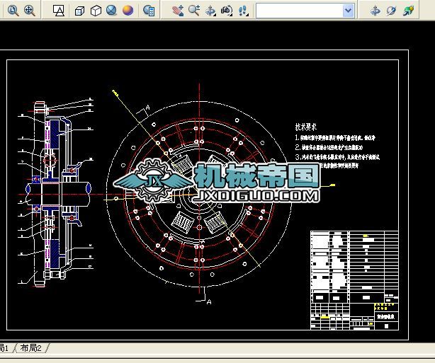Click the Zoom Extents icon
Screen dimensions: 435x363
[x=30, y=11]
